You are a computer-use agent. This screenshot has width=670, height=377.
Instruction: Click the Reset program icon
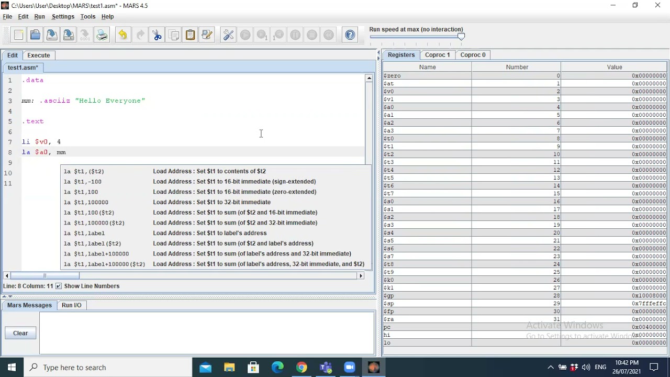[x=329, y=35]
